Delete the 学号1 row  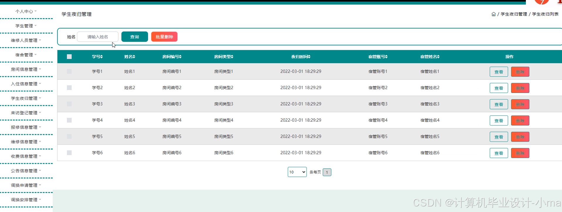(520, 72)
